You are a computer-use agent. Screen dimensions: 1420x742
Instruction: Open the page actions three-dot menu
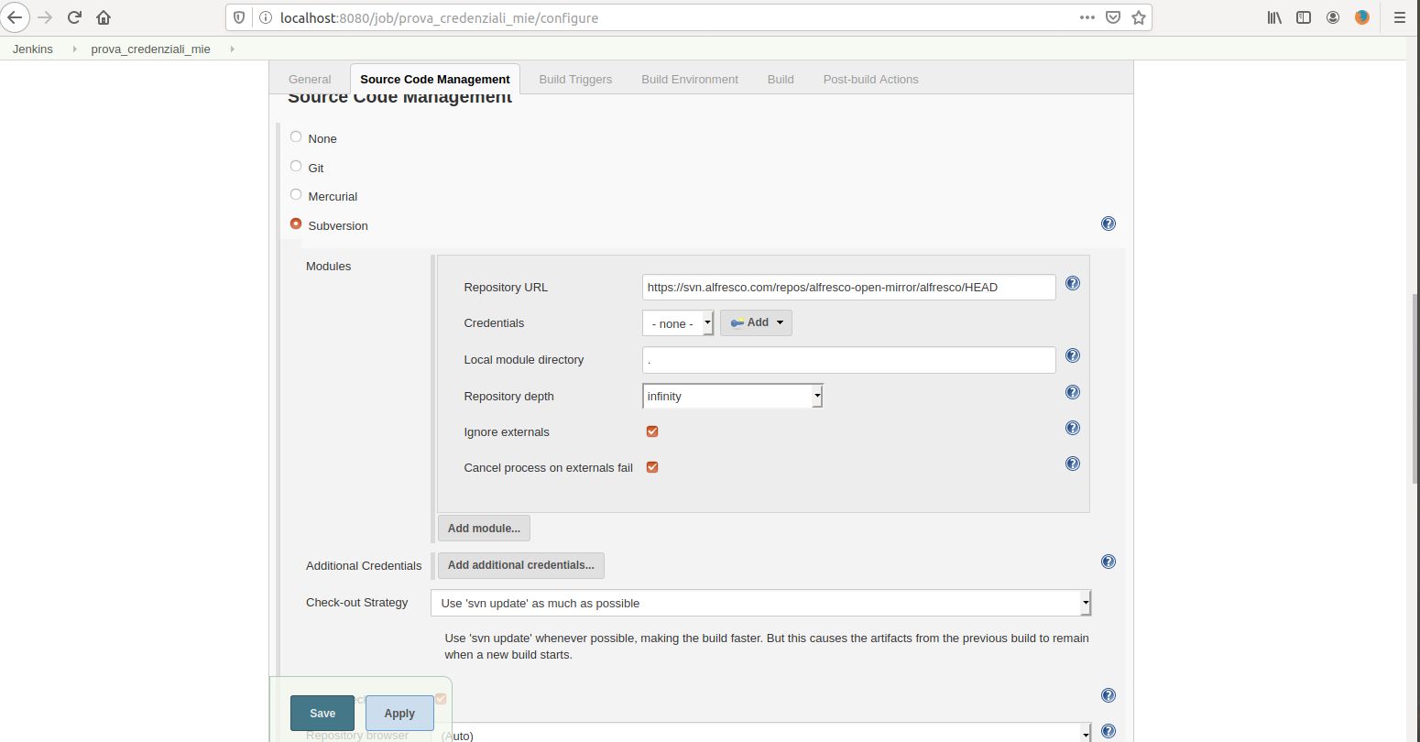[x=1087, y=17]
